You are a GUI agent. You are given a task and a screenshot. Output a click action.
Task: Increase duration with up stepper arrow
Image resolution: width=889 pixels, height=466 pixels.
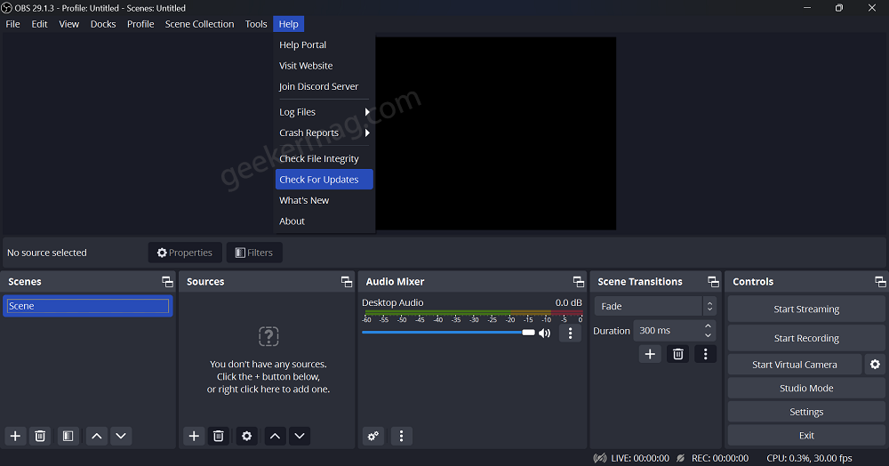(709, 326)
